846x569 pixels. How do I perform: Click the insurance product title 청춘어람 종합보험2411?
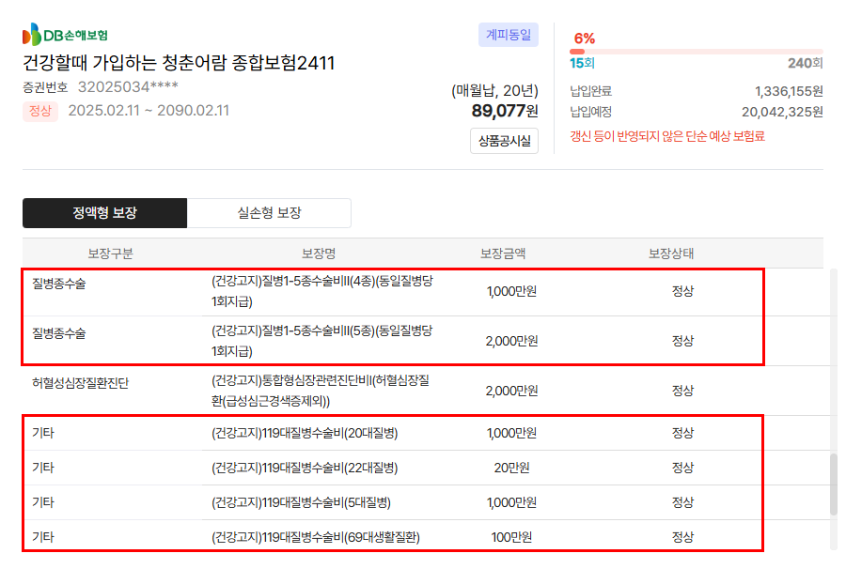179,63
